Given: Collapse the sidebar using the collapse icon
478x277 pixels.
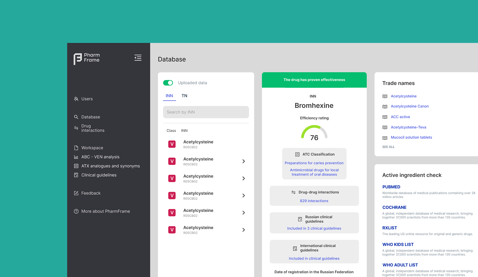Looking at the screenshot, I should 138,58.
